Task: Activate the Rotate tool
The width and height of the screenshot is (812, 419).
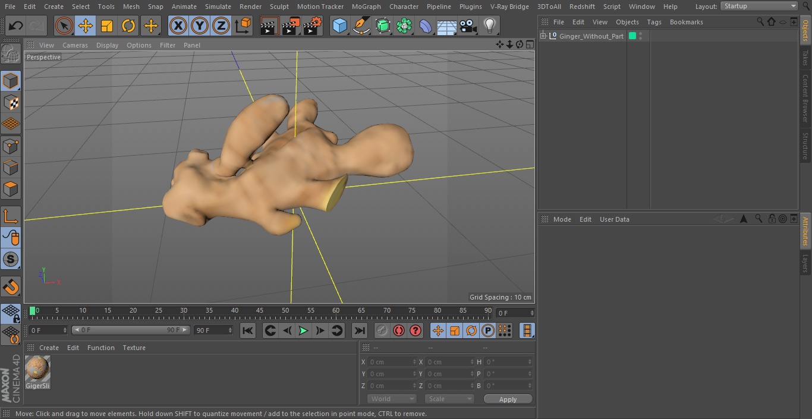Action: point(128,26)
